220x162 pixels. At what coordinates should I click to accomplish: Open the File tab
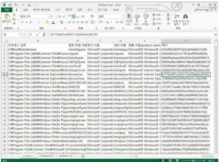pos(6,10)
